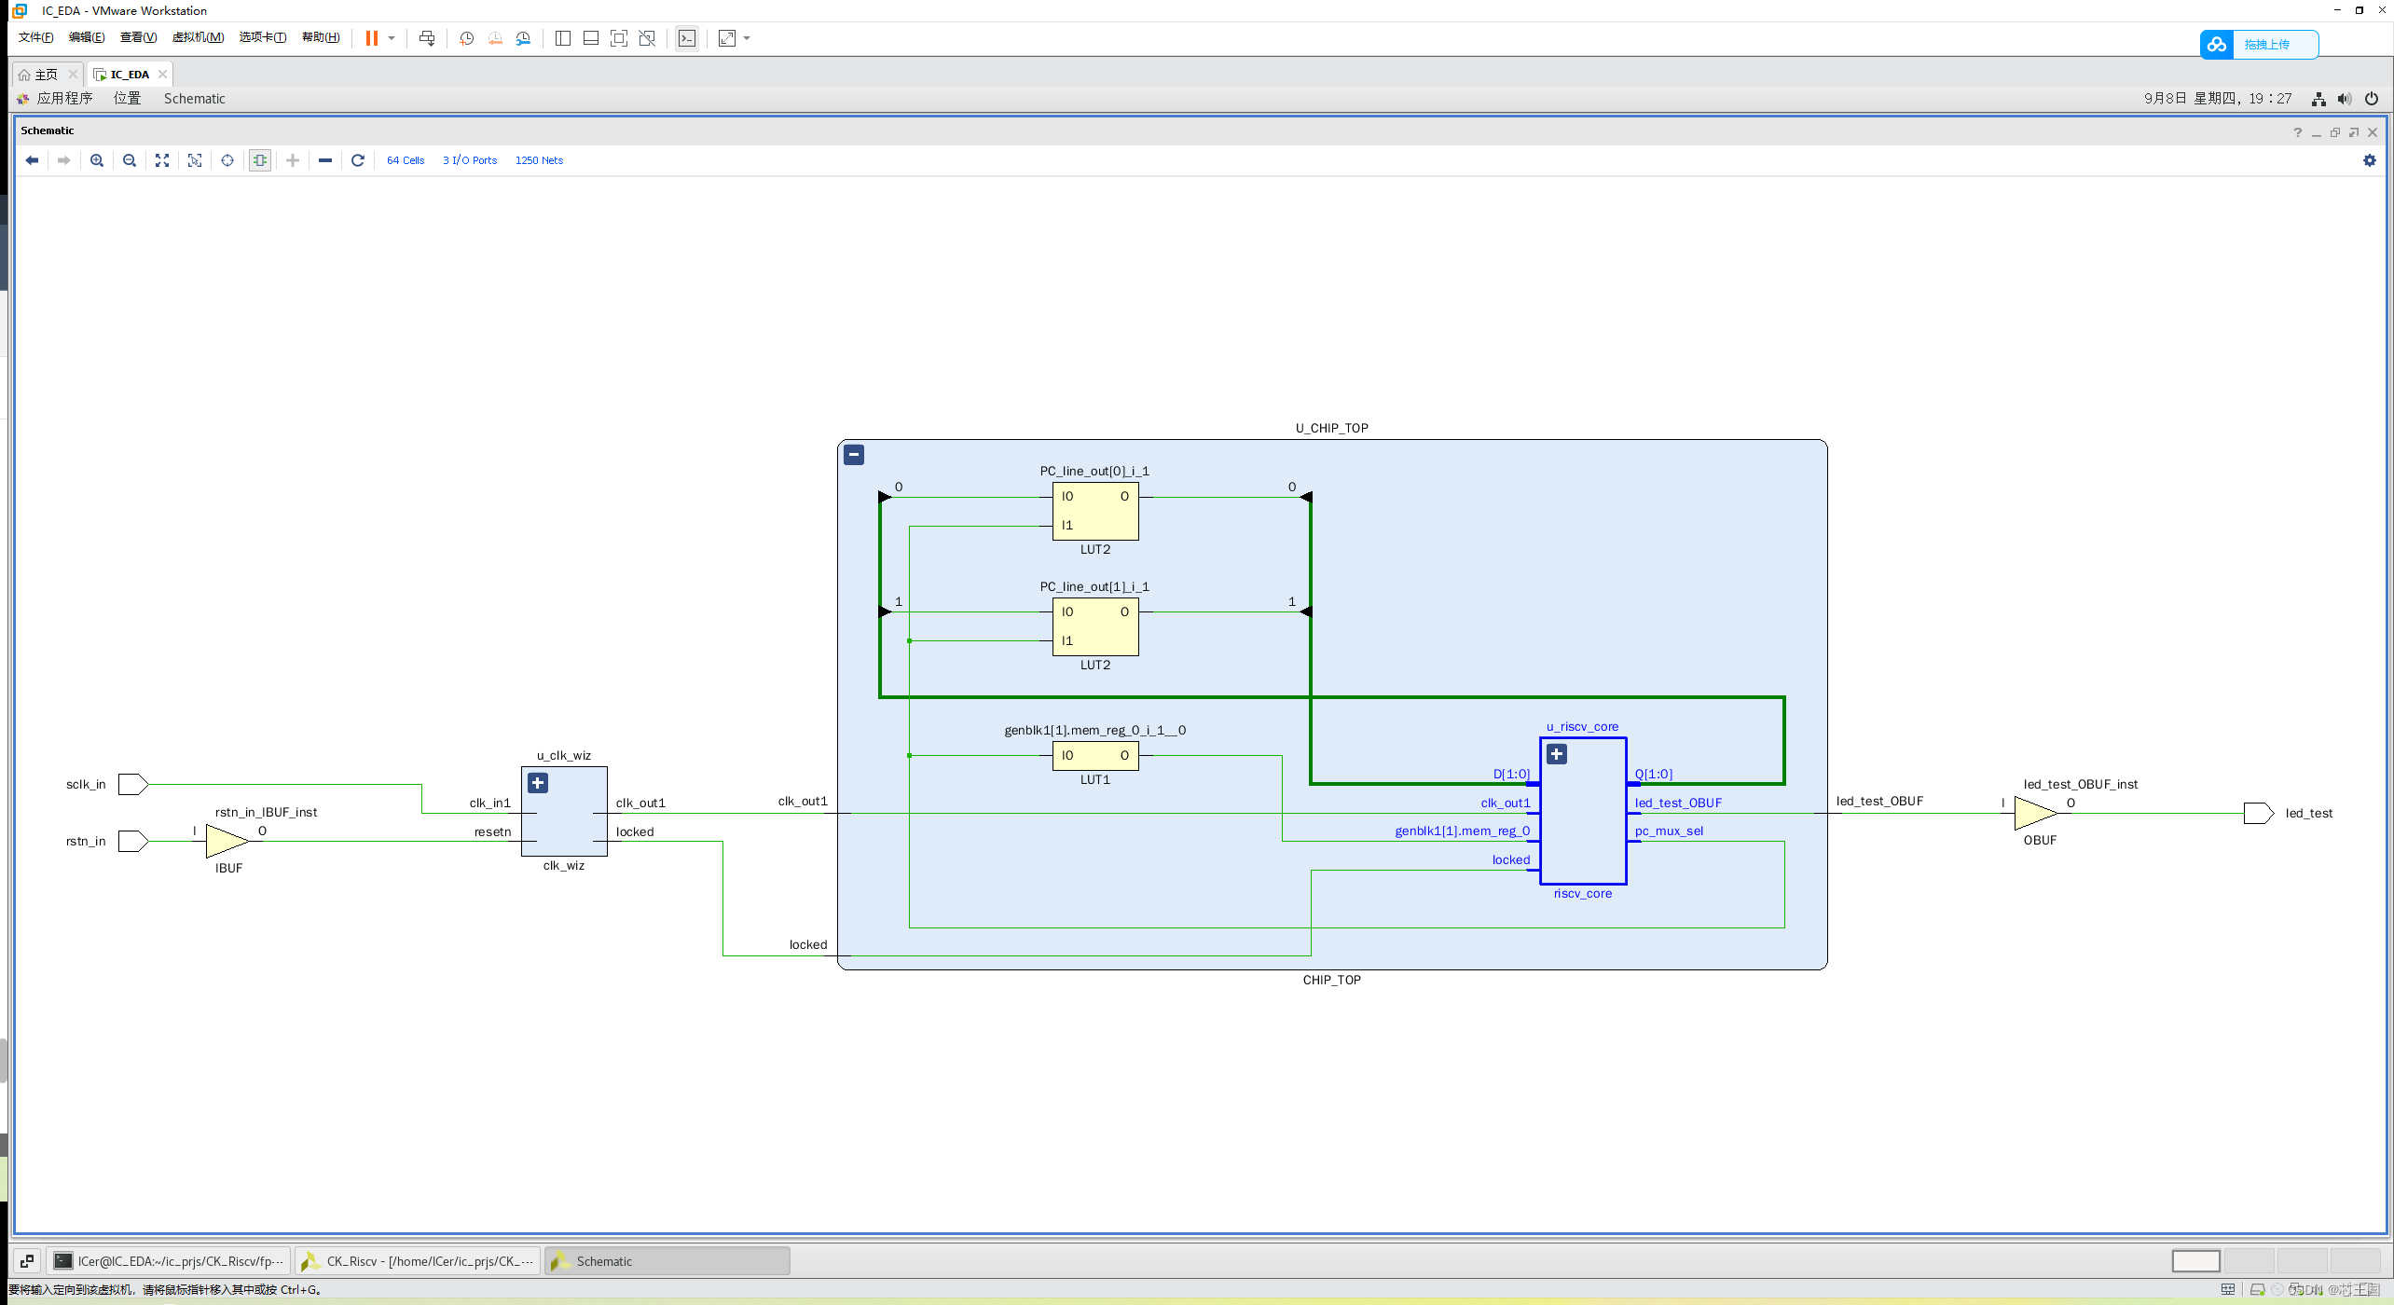Regenerate the schematic with the refresh icon
This screenshot has height=1305, width=2394.
coord(358,160)
